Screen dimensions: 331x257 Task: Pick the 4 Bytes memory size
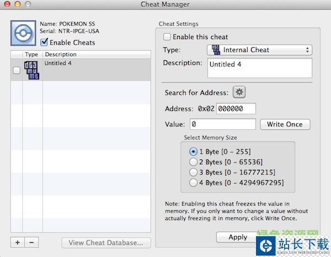pyautogui.click(x=193, y=183)
